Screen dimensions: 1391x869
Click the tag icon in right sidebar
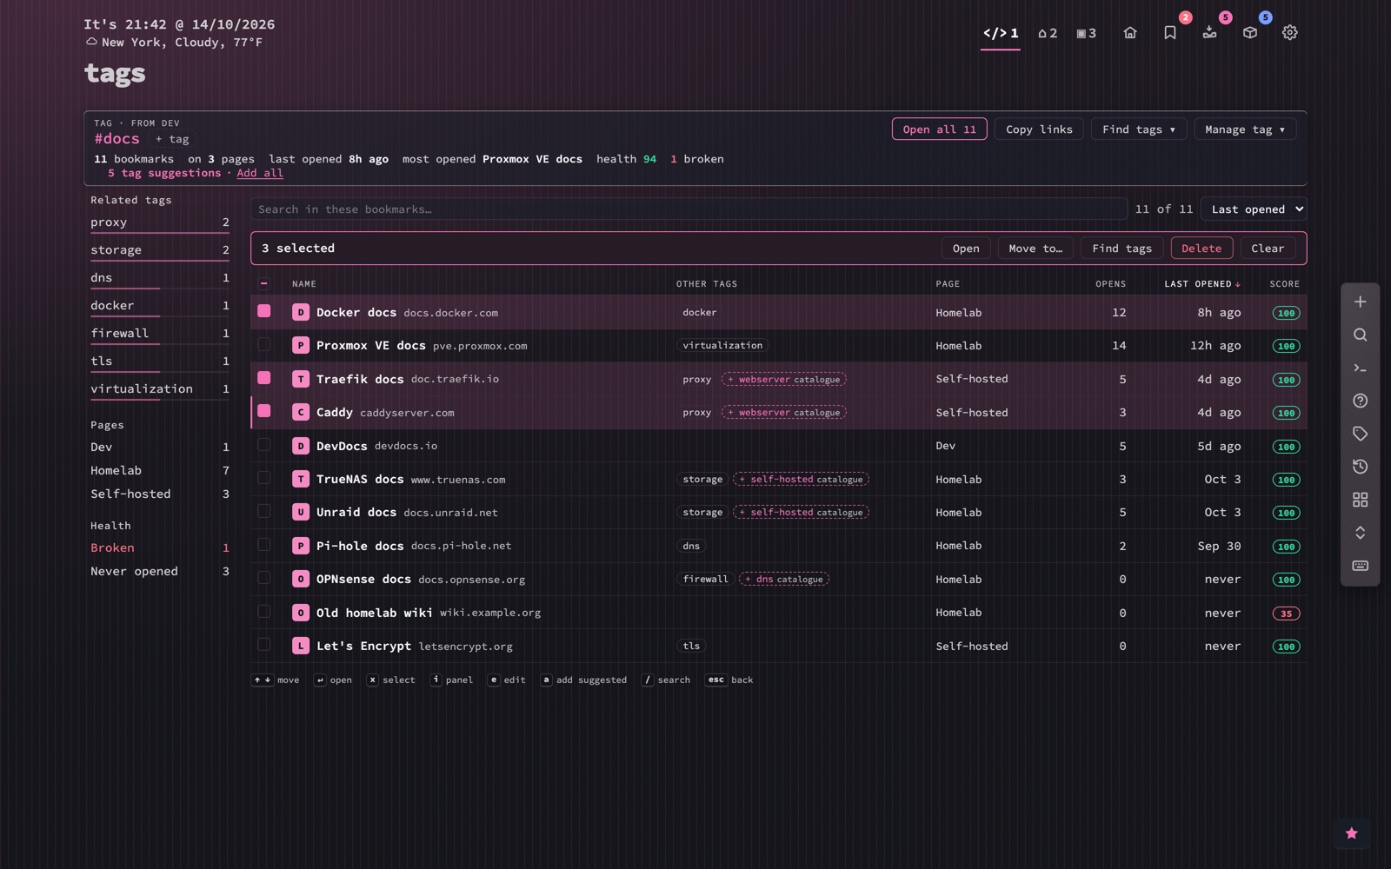coord(1361,434)
